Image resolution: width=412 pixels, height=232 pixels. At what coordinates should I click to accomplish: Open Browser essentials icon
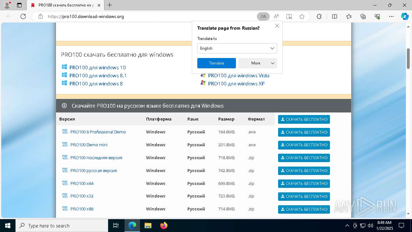point(377,16)
